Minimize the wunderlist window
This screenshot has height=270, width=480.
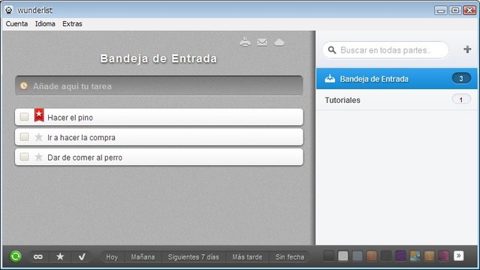441,10
